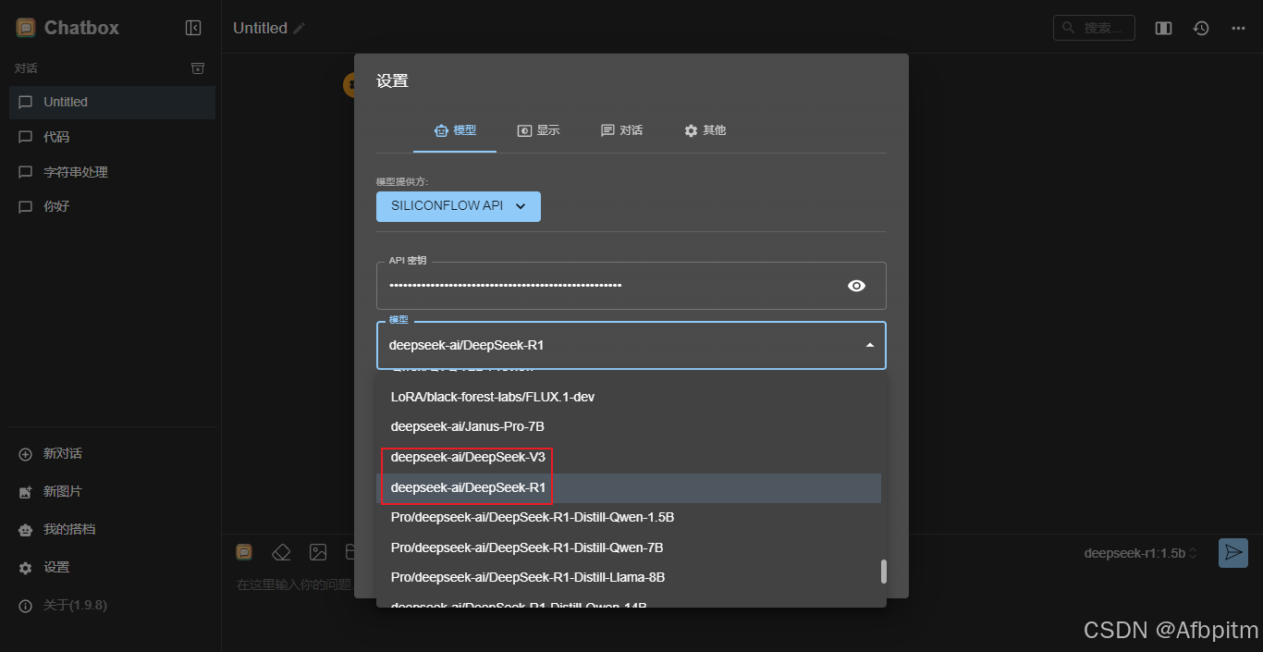Choose Pro DeepSeek-R1-Distill-Qwen-7B option
This screenshot has height=652, width=1263.
pyautogui.click(x=629, y=547)
